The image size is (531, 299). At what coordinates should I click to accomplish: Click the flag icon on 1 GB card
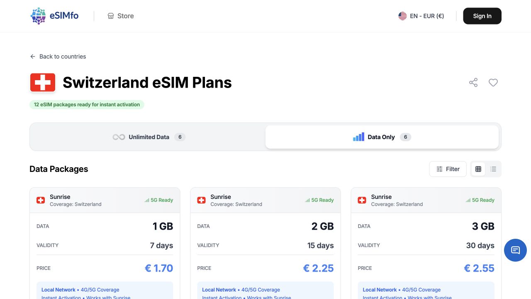[x=41, y=200]
